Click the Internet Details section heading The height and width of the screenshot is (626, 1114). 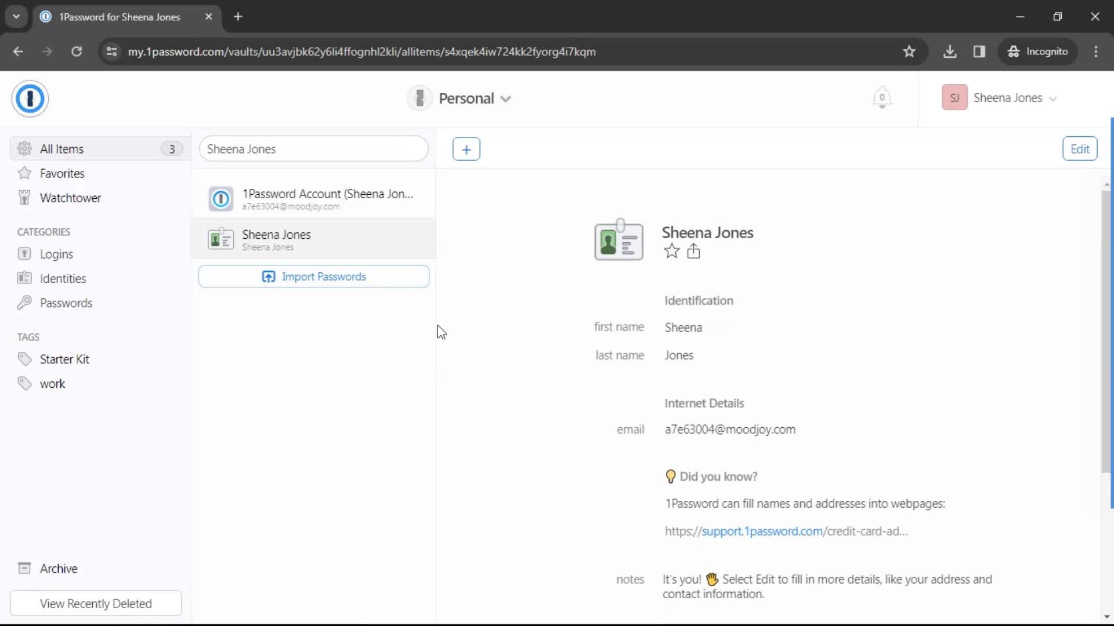click(704, 403)
